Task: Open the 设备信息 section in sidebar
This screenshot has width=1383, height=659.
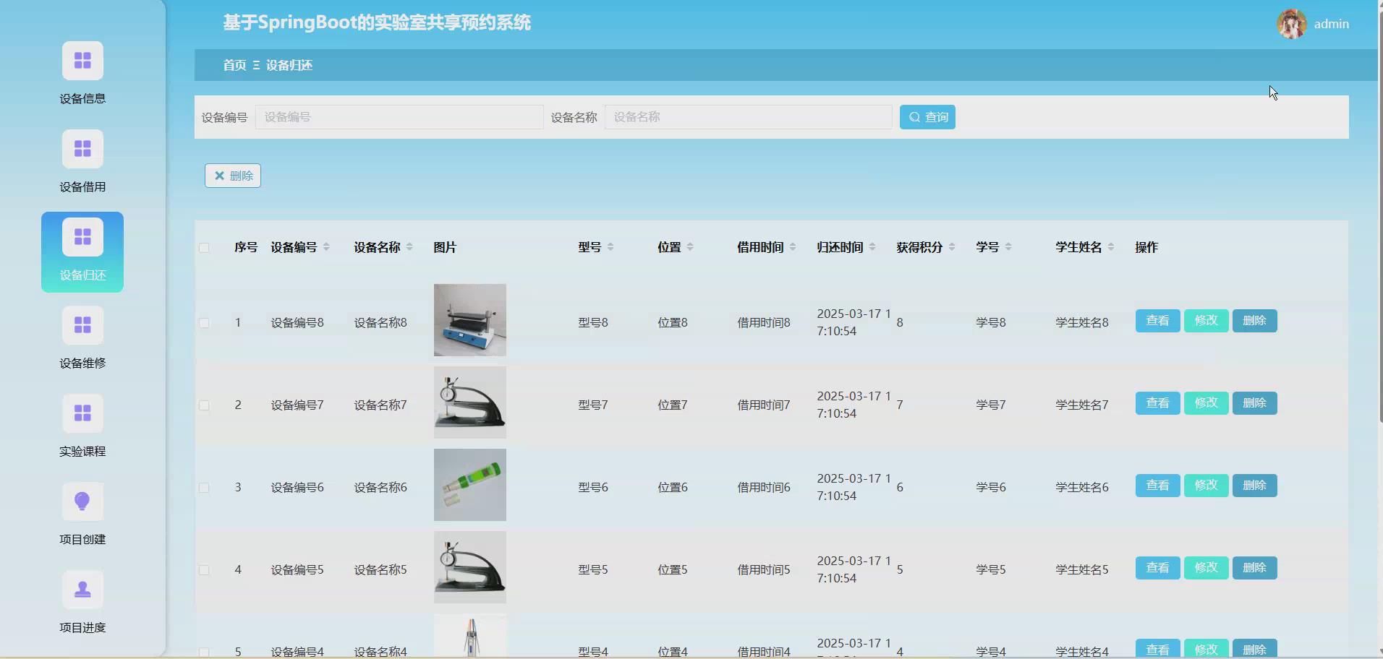Action: pos(82,72)
